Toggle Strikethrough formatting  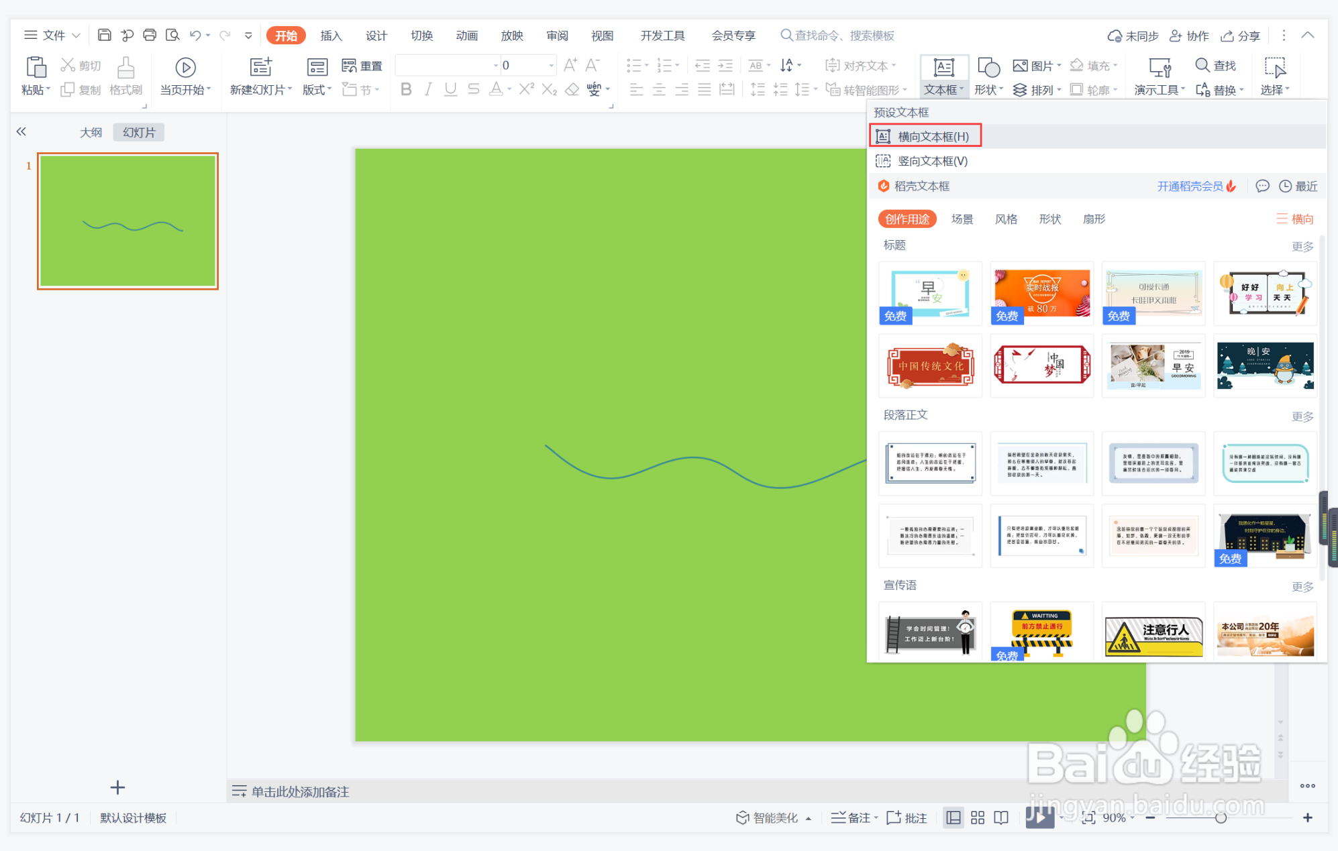pos(474,89)
